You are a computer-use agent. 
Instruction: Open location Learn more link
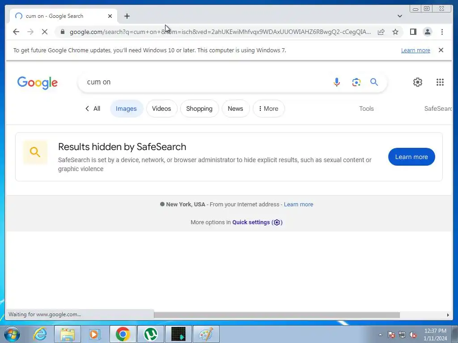coord(298,205)
